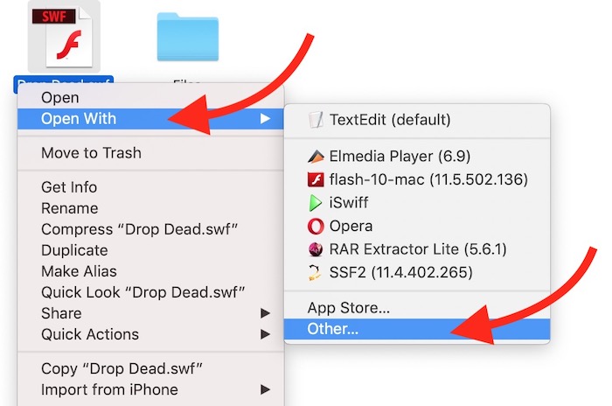
Task: Select Compress "Drop Dead.swf"
Action: (140, 229)
